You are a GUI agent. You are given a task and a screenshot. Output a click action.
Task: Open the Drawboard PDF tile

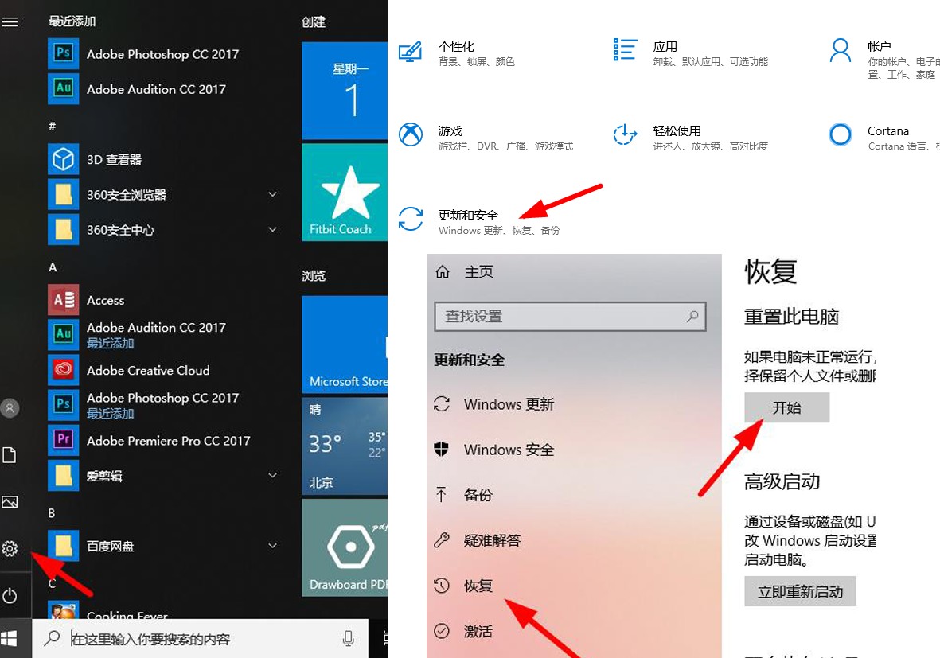345,547
